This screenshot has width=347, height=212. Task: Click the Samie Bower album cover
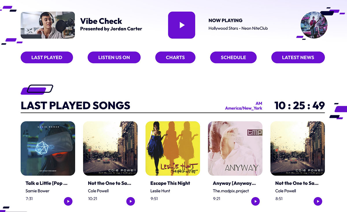click(48, 148)
